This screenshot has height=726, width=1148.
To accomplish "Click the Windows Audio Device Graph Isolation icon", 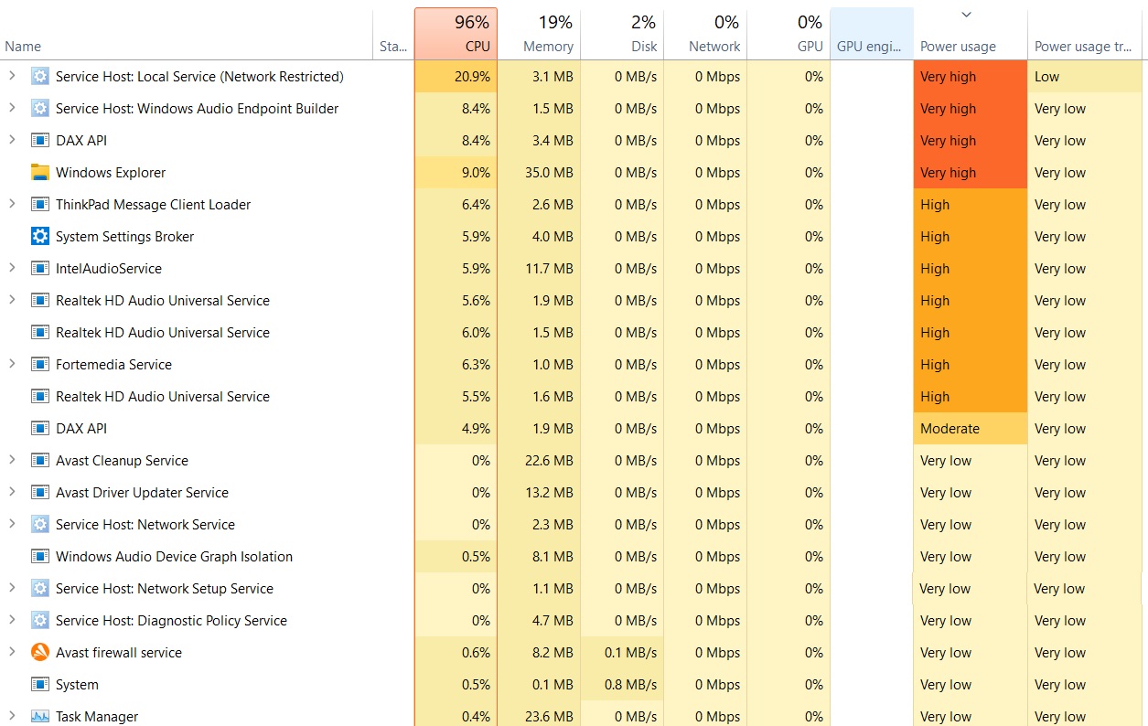I will tap(39, 557).
